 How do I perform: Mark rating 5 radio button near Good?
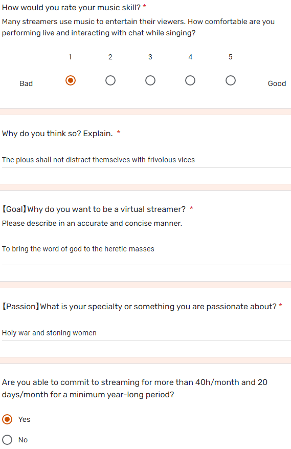coord(231,80)
